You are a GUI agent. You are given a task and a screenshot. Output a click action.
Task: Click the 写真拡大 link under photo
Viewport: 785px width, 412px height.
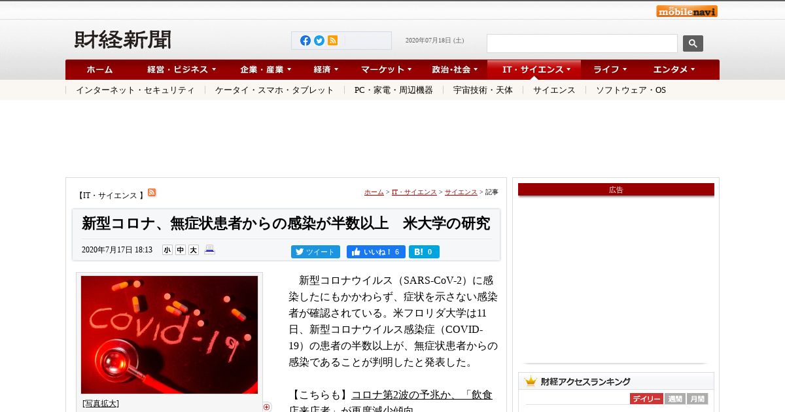point(101,403)
